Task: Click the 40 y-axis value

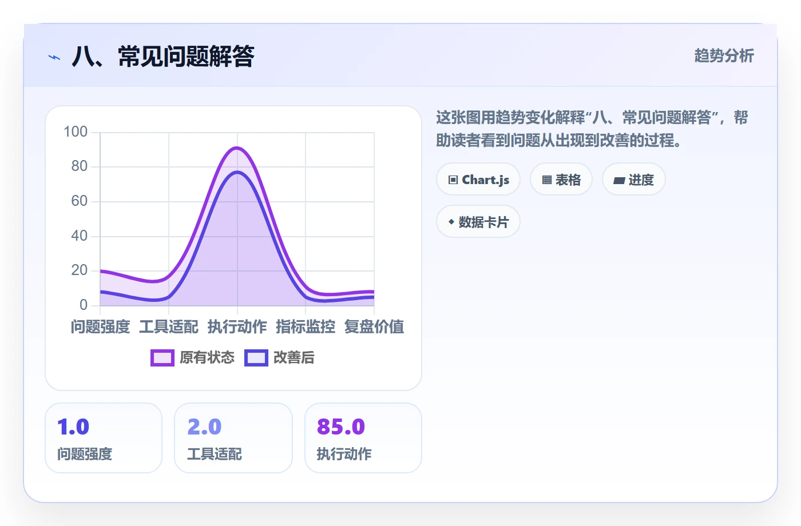Action: 80,236
